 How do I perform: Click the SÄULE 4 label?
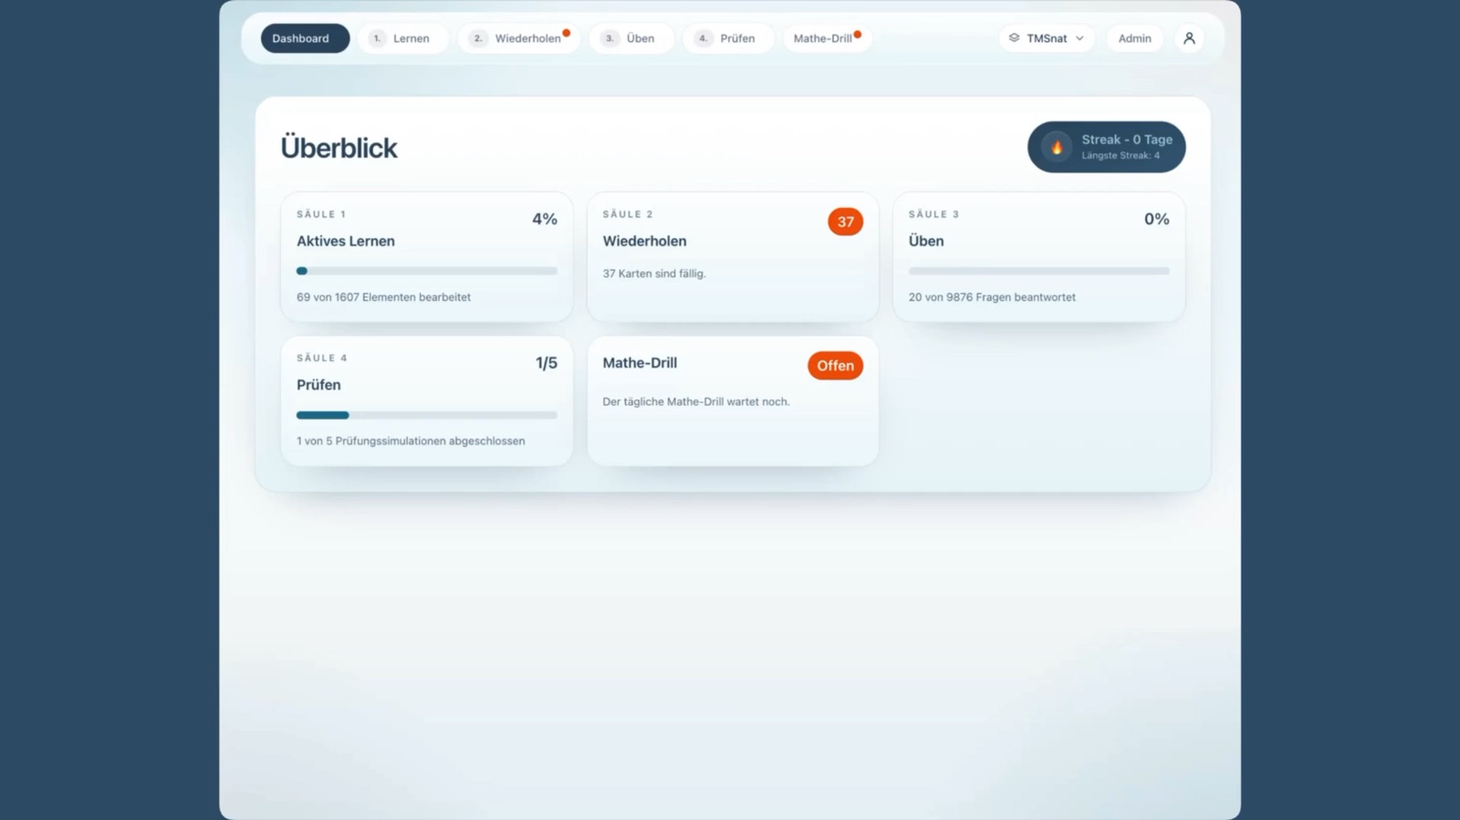click(x=322, y=358)
